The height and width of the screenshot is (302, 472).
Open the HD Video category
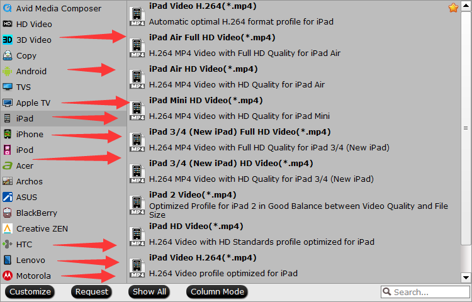63,24
